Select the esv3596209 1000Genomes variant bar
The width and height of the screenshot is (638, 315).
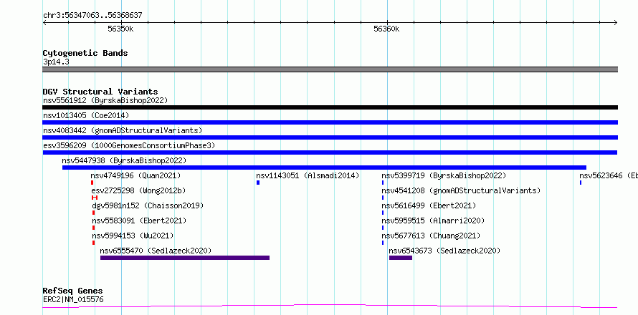pyautogui.click(x=330, y=152)
